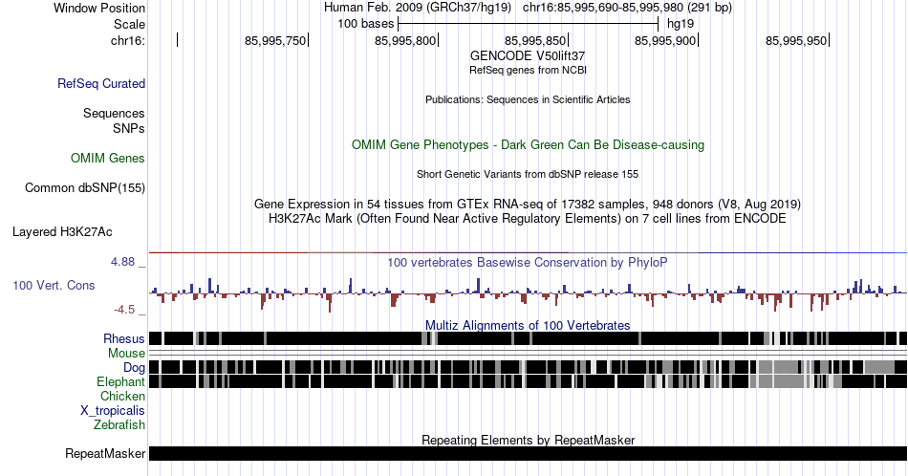Click 100 vertebrates Basewise Conservation by PhyloP title
The width and height of the screenshot is (908, 476).
[x=528, y=262]
